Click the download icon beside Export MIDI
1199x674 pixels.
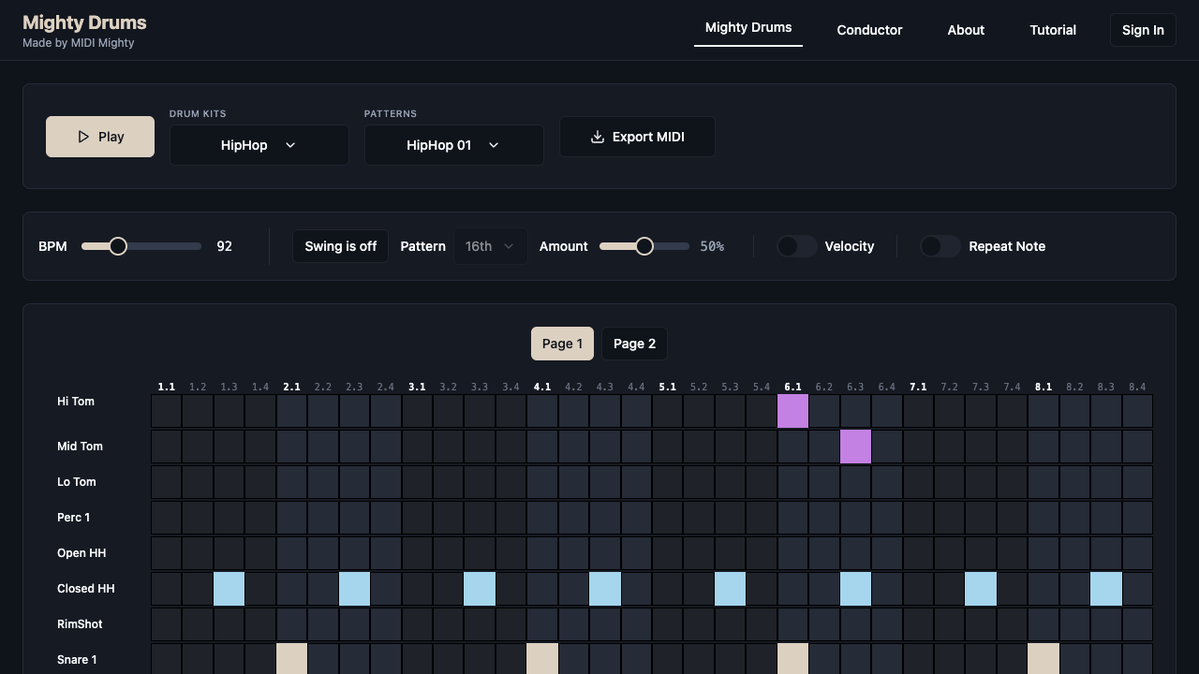598,137
